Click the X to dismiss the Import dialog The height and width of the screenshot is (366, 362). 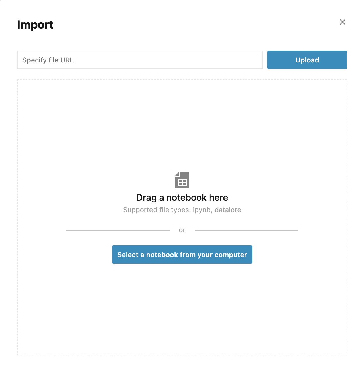coord(343,22)
